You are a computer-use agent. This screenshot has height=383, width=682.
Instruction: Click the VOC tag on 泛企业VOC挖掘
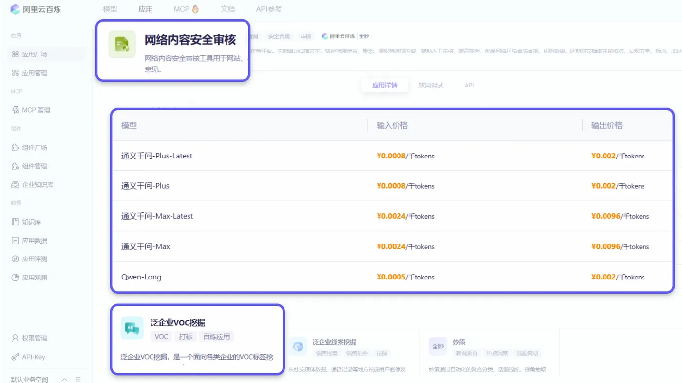161,337
